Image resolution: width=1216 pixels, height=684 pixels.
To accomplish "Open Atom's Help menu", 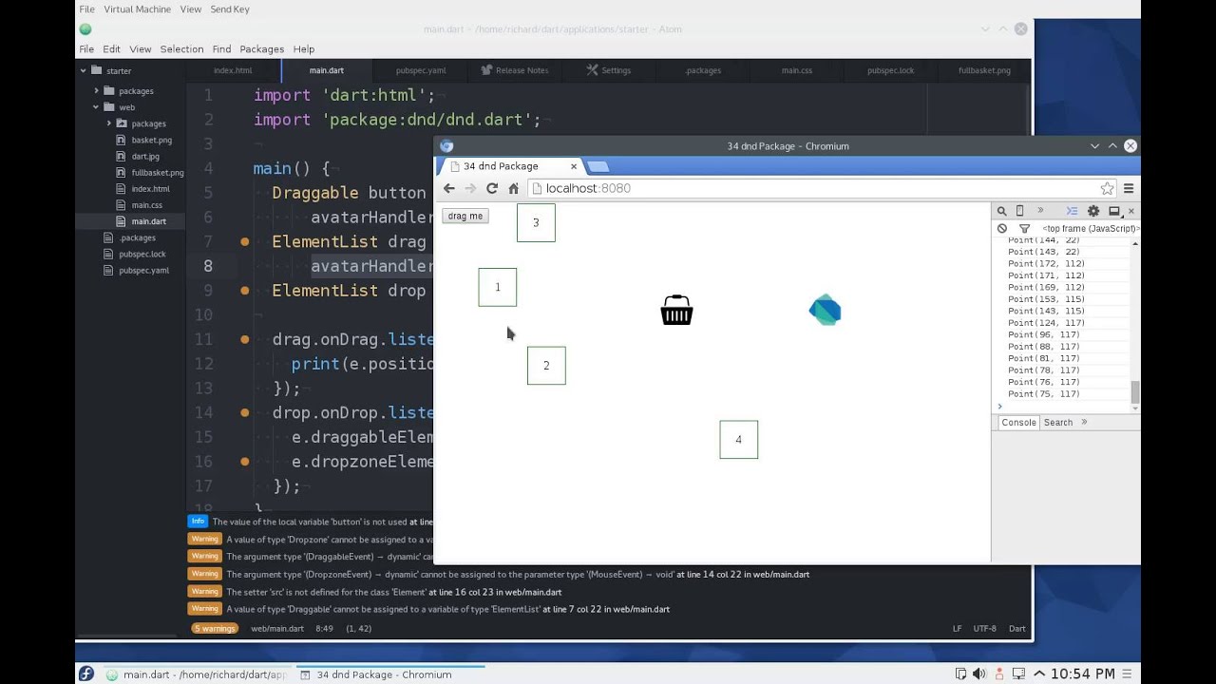I will (x=304, y=48).
